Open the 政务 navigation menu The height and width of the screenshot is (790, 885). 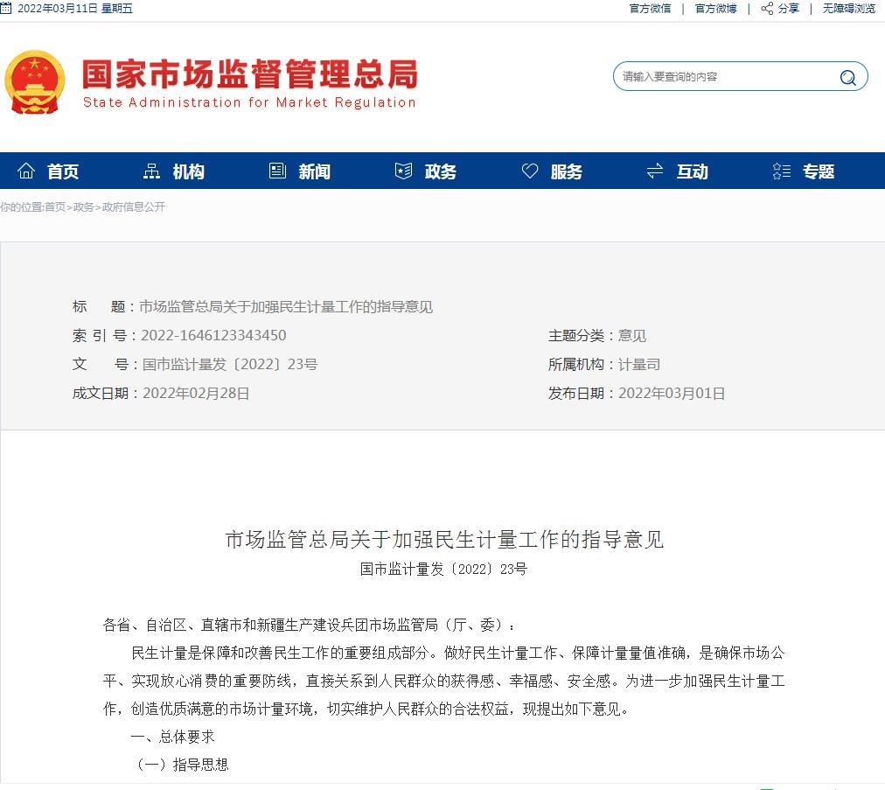tap(440, 171)
